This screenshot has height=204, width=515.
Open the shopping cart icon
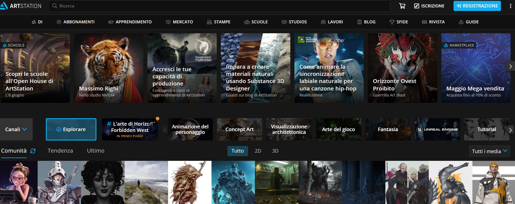point(402,6)
